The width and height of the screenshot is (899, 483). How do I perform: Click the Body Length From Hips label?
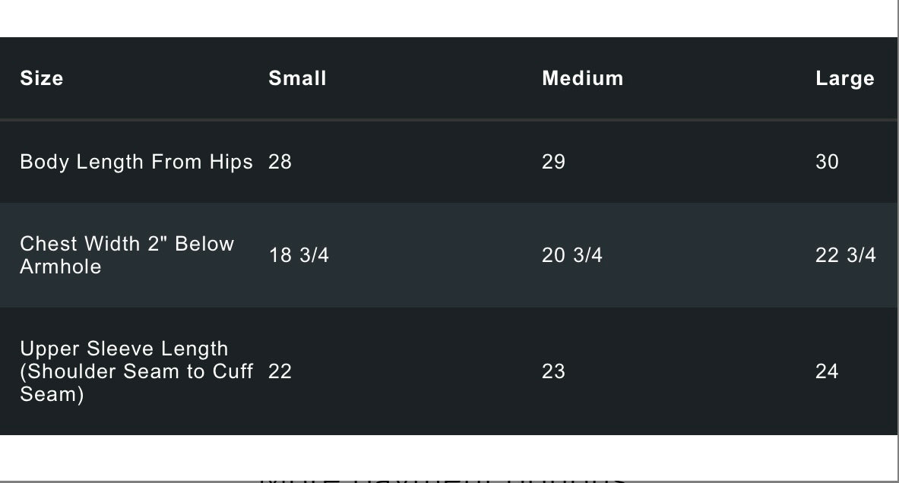136,162
